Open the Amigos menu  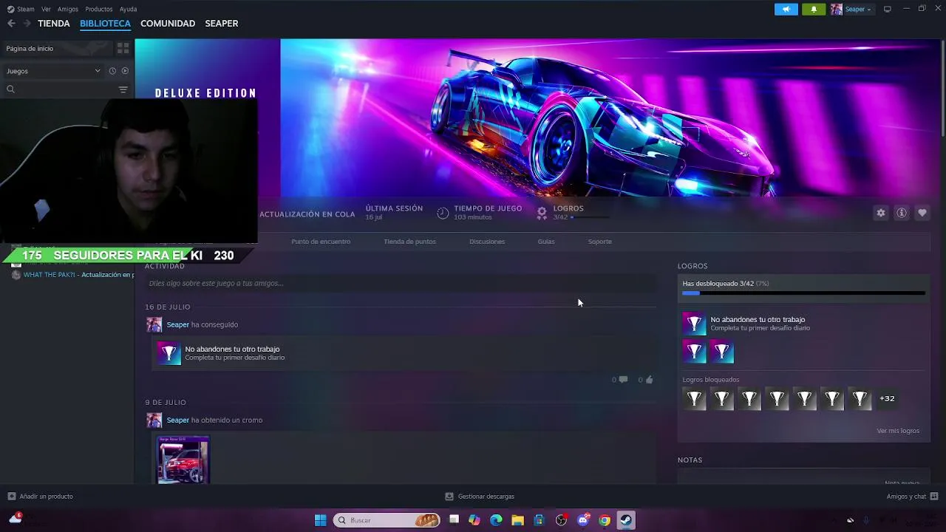point(68,9)
